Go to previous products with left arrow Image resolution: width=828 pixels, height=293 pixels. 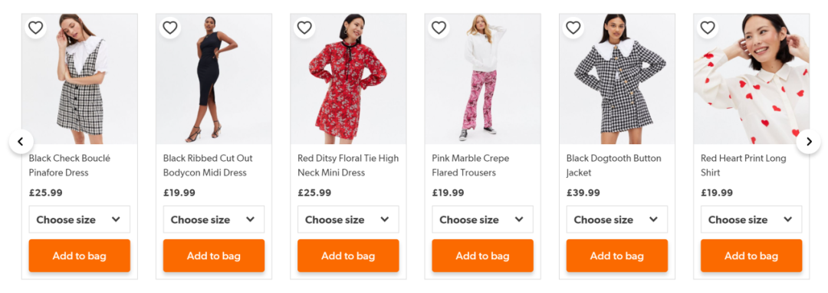(21, 141)
